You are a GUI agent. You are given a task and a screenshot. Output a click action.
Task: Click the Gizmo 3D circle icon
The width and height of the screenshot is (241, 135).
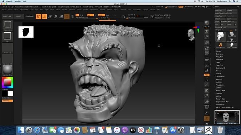click(x=67, y=16)
